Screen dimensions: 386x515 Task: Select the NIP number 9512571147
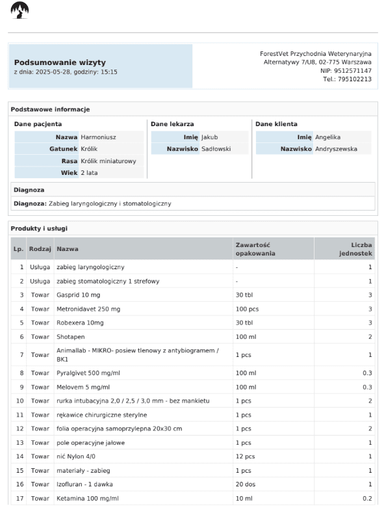[352, 71]
